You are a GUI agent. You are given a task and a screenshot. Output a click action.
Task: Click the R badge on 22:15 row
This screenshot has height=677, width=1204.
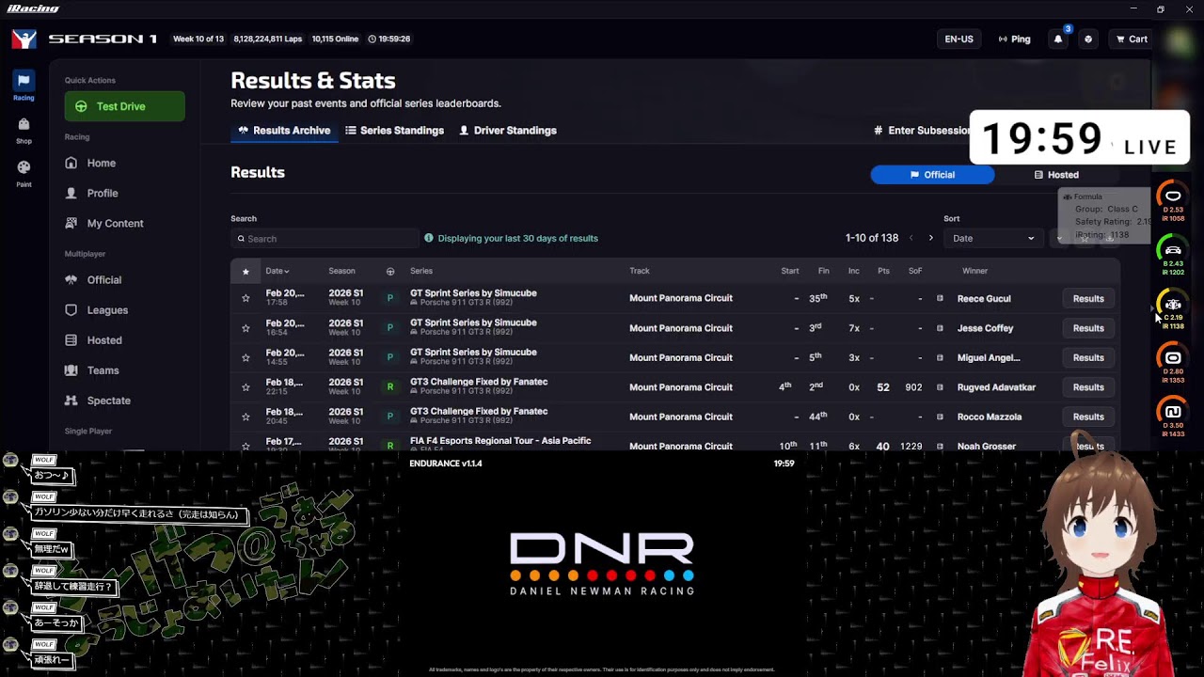tap(390, 387)
